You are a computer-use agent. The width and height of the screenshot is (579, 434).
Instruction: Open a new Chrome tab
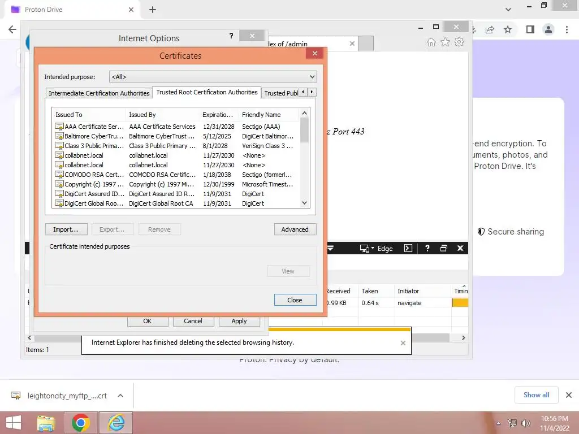(x=153, y=10)
